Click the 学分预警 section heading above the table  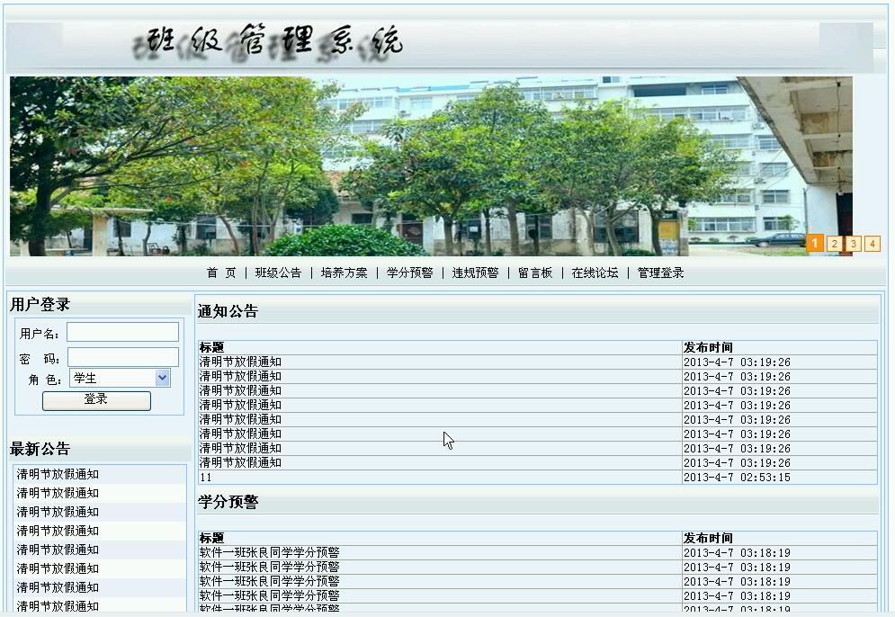click(x=228, y=502)
